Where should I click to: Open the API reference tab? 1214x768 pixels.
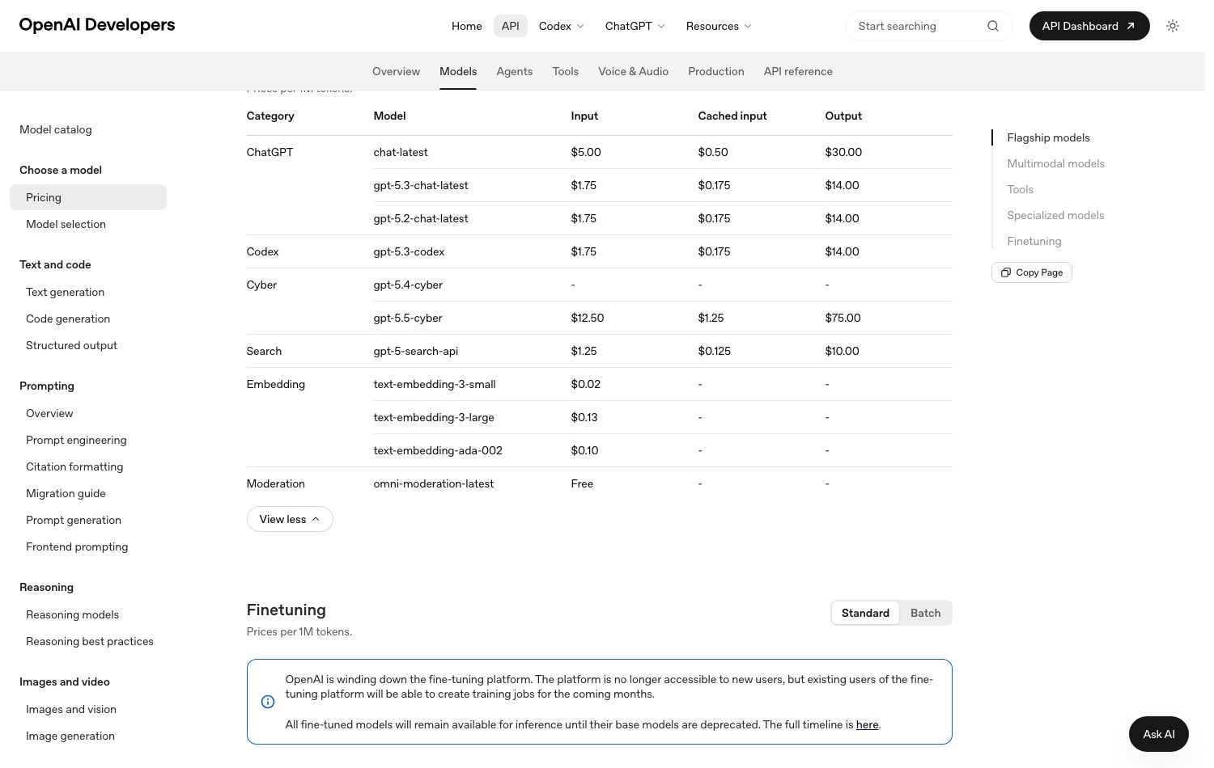(x=798, y=71)
